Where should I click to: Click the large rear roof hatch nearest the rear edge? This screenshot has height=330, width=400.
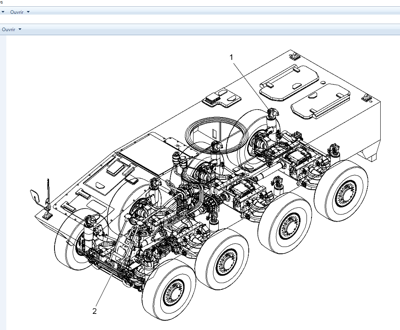click(x=320, y=101)
